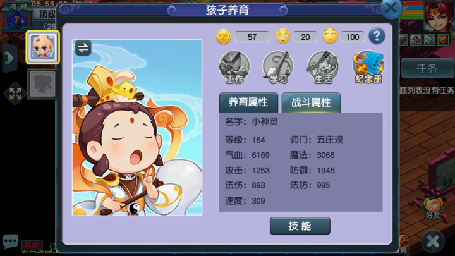Switch to the 战斗属性 tab

(311, 102)
